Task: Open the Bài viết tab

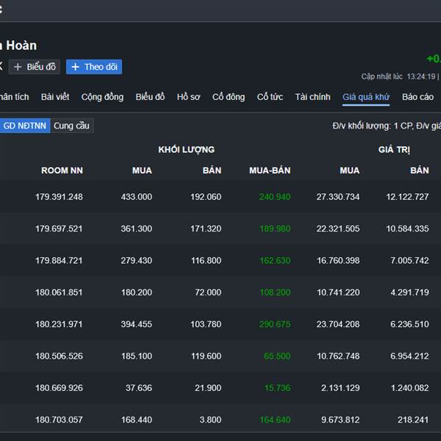Action: coord(55,97)
